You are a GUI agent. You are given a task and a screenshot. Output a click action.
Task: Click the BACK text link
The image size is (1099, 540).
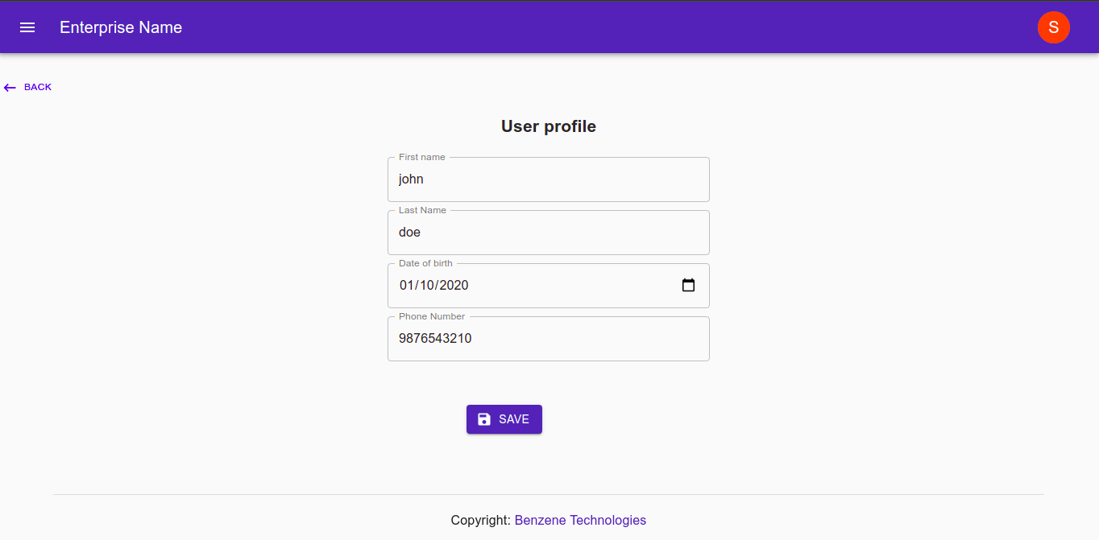point(38,87)
